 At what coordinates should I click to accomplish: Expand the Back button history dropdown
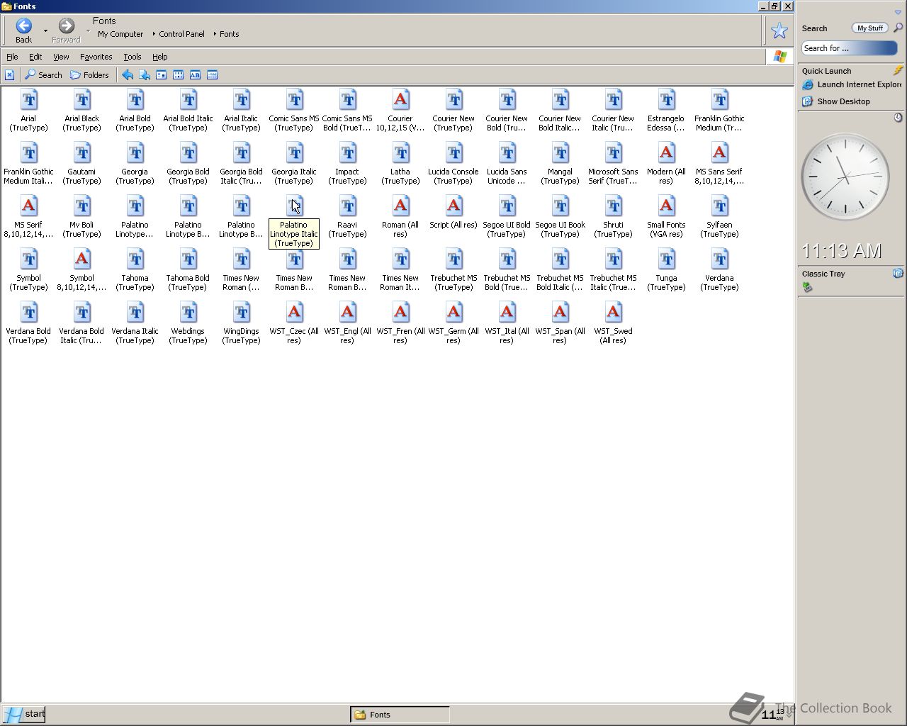pyautogui.click(x=45, y=30)
